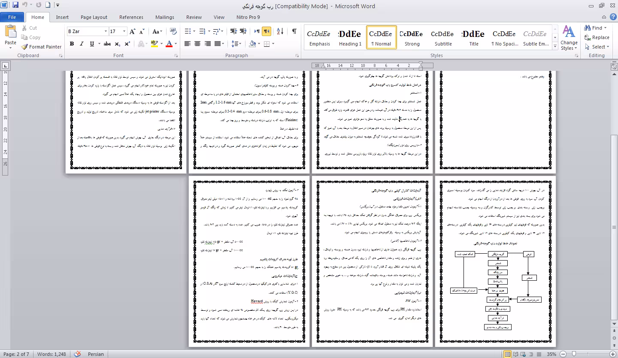Open the Clipboard pane launcher
Image resolution: width=618 pixels, height=358 pixels.
61,56
